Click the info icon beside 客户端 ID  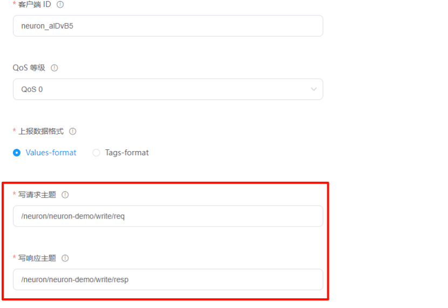[x=60, y=4]
